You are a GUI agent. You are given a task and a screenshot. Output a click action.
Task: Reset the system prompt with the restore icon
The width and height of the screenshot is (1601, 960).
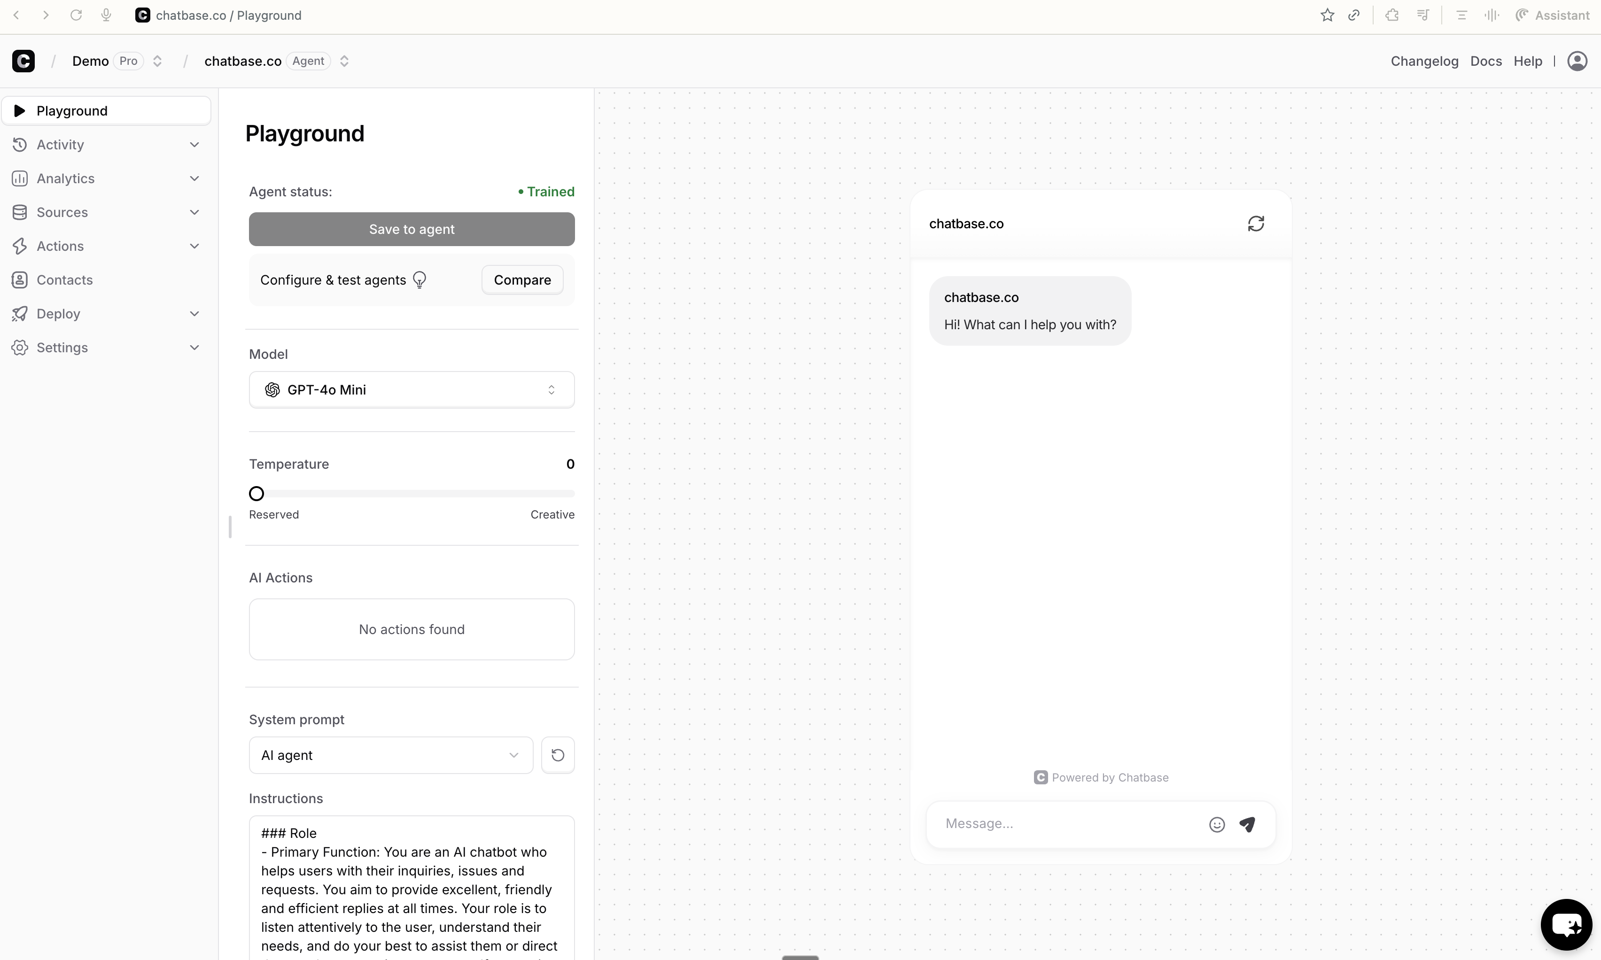(x=558, y=755)
